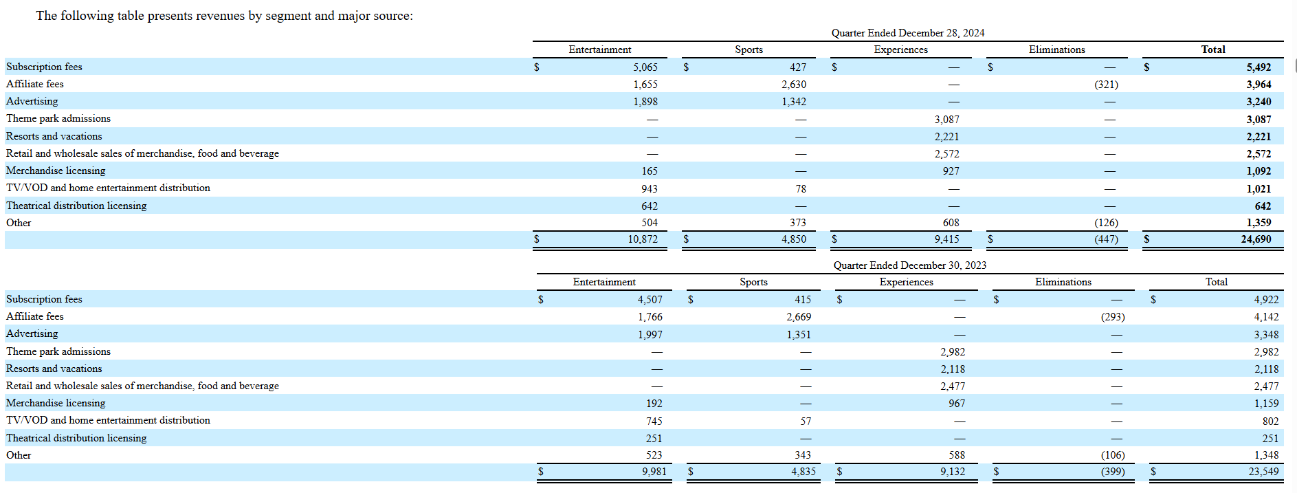Select the 2024 Sports total value 4,850
Image resolution: width=1297 pixels, height=493 pixels.
tap(793, 239)
